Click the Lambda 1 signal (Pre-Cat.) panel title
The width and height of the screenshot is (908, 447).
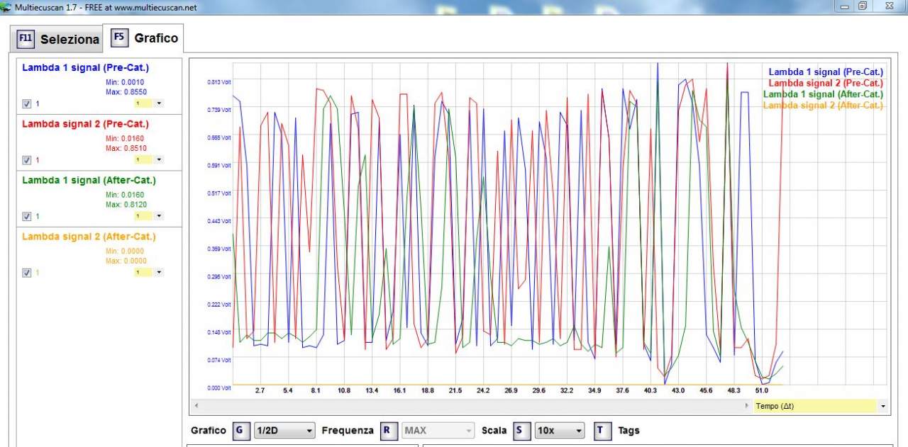point(86,67)
